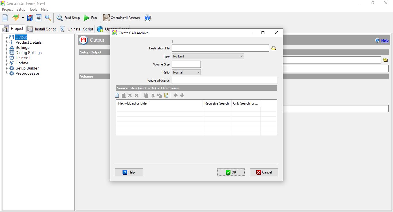Click Cancel to dismiss the dialog
The height and width of the screenshot is (212, 393).
(x=264, y=172)
